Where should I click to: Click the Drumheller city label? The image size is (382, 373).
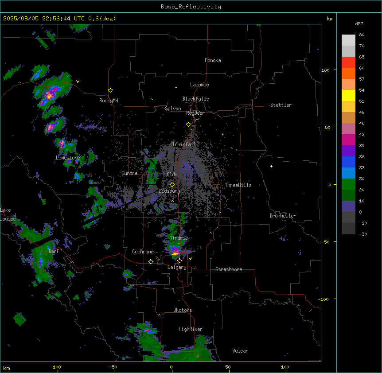click(283, 216)
